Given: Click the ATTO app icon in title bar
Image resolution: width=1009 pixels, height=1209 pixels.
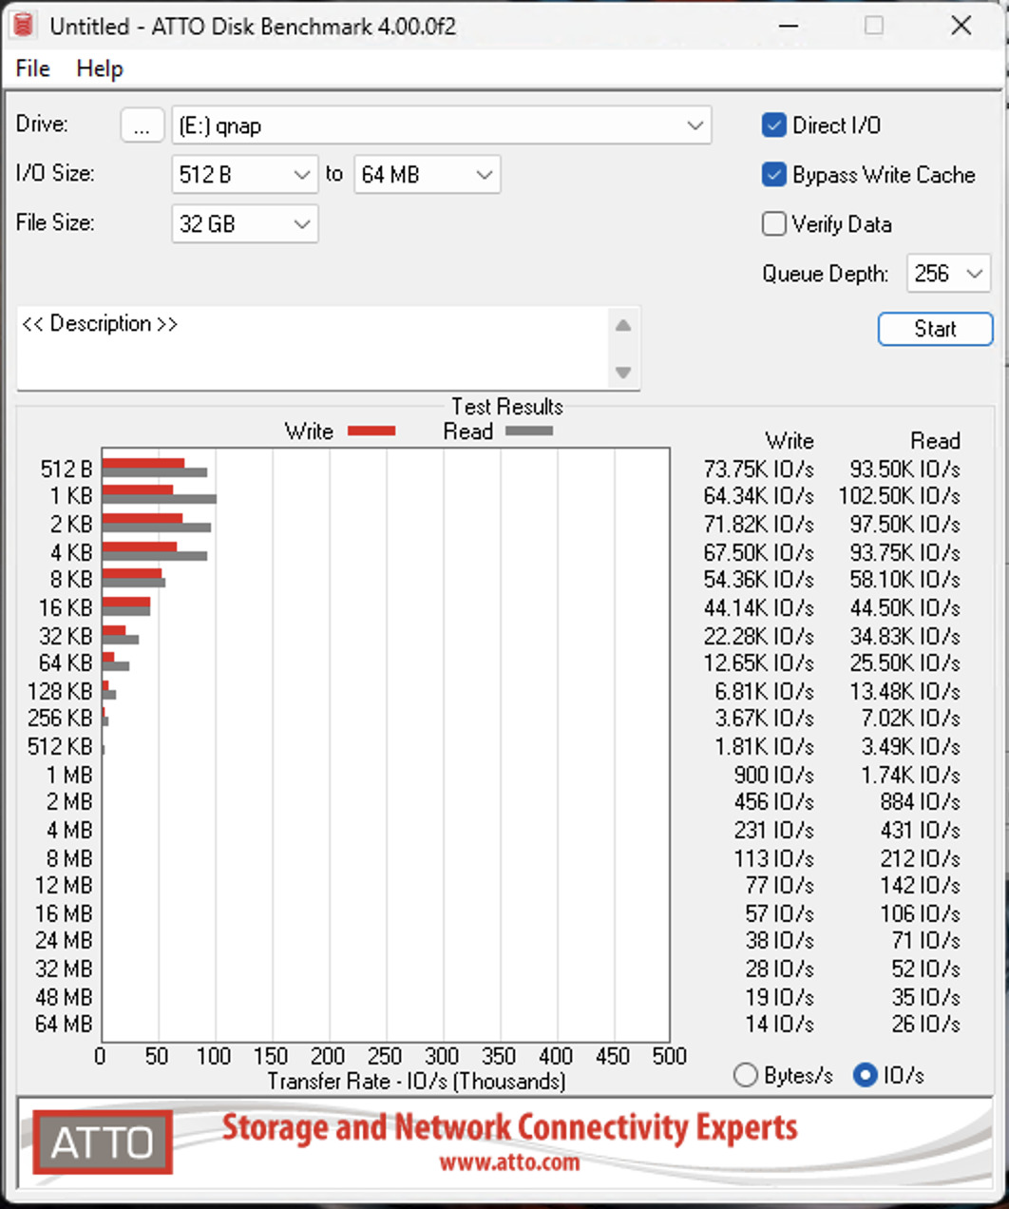Looking at the screenshot, I should point(24,26).
